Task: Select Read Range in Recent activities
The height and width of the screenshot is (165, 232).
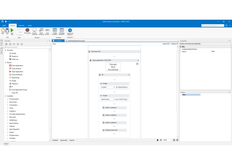Action: pos(16,78)
